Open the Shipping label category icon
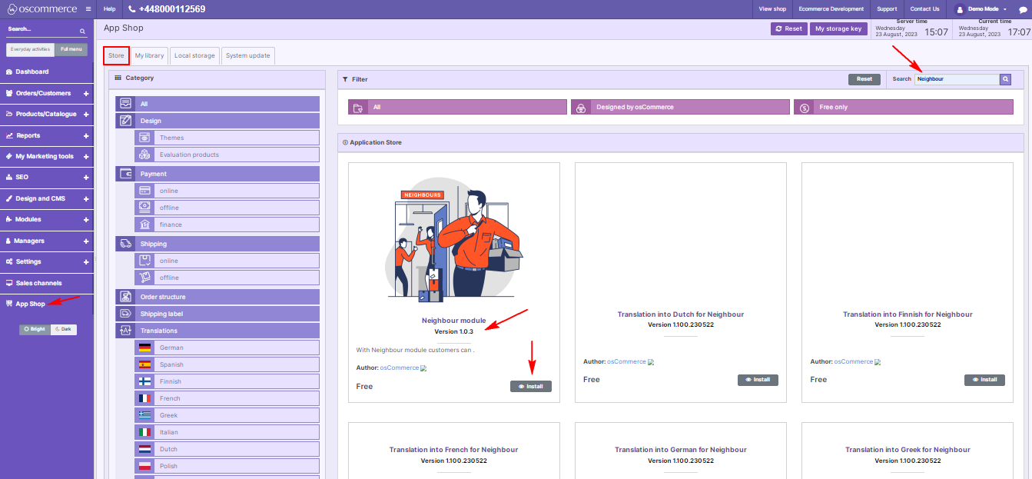The image size is (1032, 479). 125,314
